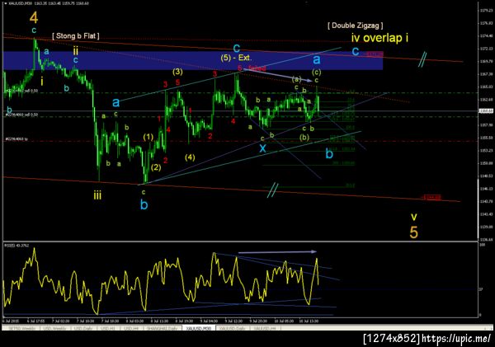Open the USD,Weekly chart tab
Image resolution: width=495 pixels, height=347 pixels.
(x=54, y=328)
